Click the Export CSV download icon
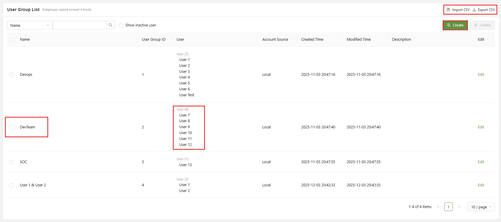The height and width of the screenshot is (222, 501). 474,10
